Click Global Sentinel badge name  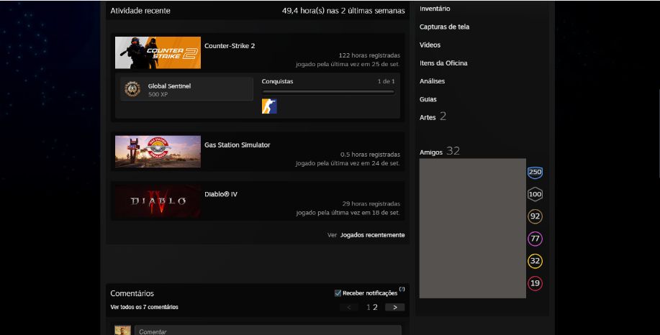click(x=169, y=86)
